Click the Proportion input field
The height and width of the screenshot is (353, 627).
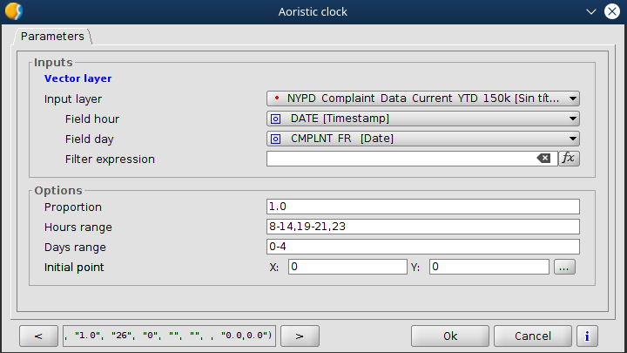423,207
